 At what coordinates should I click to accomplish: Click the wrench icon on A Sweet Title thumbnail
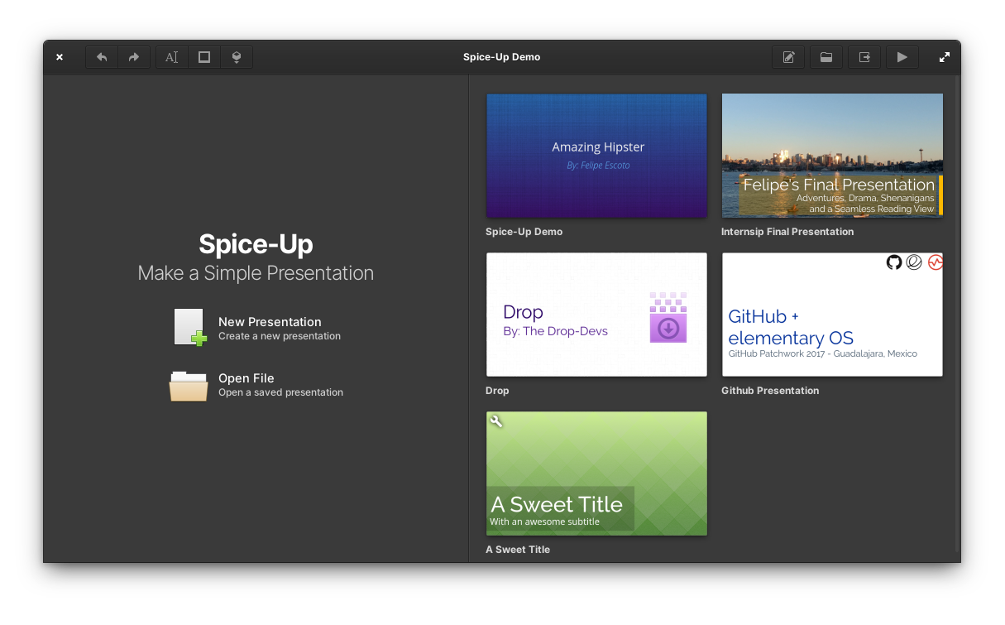pyautogui.click(x=496, y=421)
